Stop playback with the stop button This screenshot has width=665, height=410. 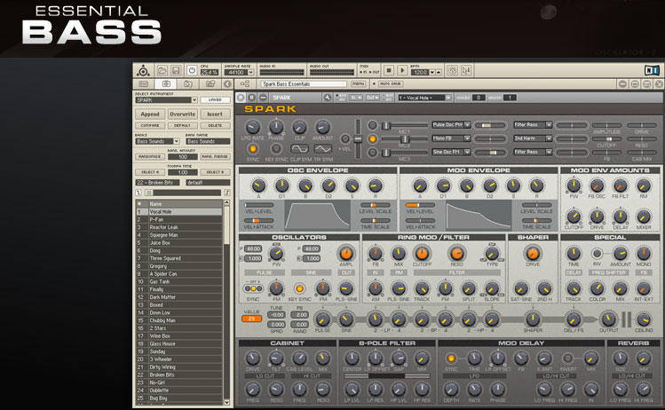coord(389,70)
